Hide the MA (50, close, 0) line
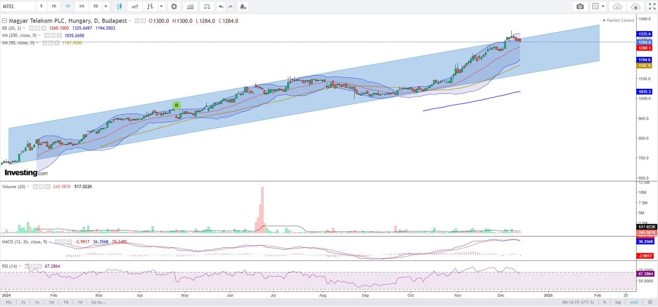 click(45, 43)
